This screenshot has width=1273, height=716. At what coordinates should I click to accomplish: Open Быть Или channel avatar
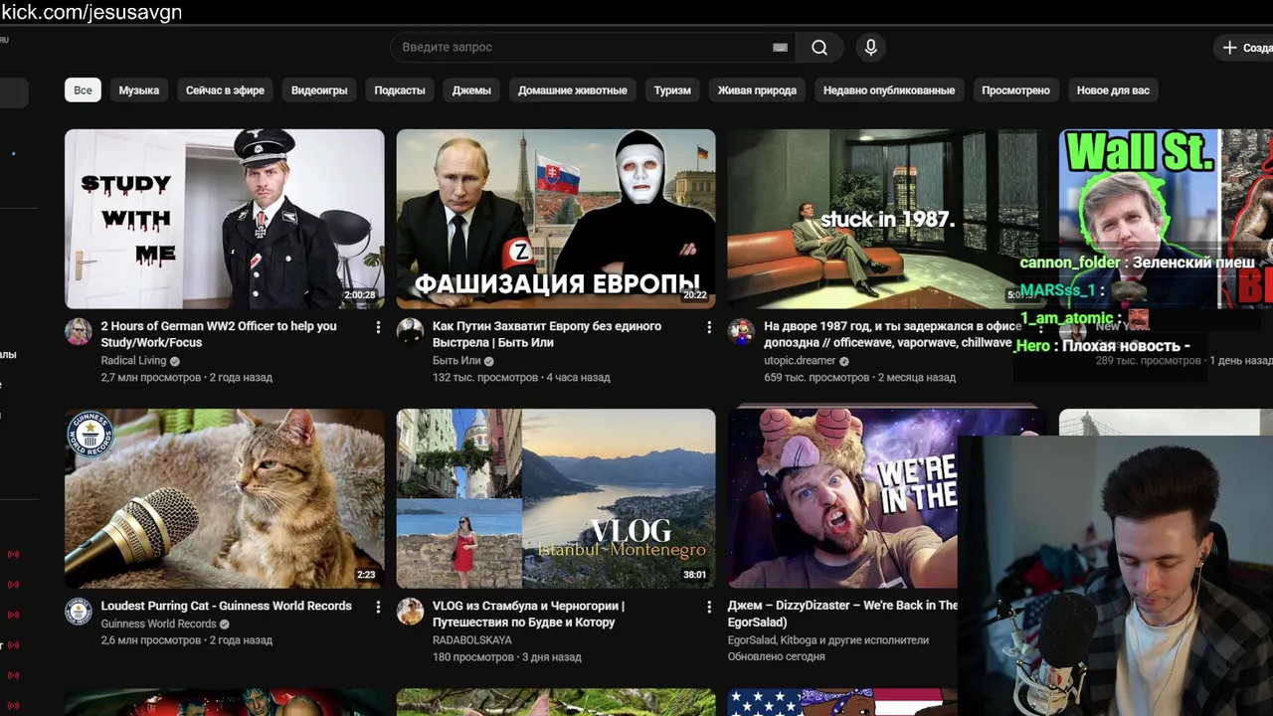click(410, 332)
